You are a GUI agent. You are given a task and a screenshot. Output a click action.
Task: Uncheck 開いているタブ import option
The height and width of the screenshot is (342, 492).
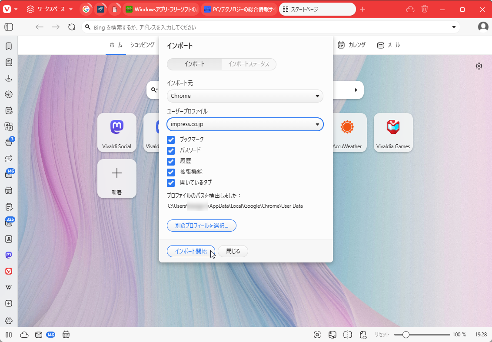170,183
